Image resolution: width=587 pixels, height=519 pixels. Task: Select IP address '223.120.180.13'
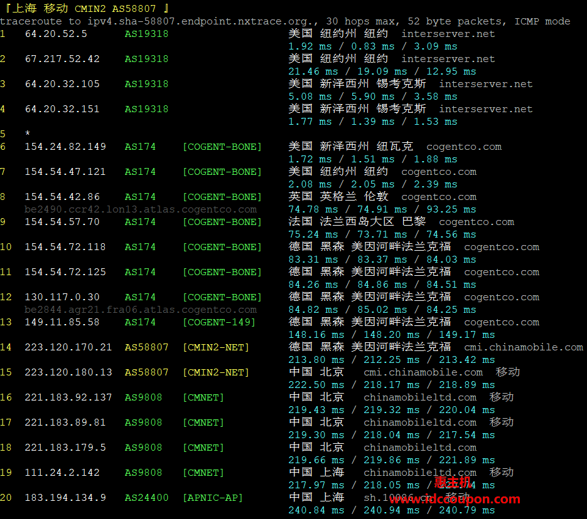(x=68, y=372)
